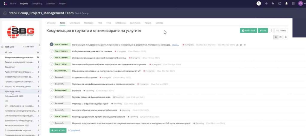Viewport: 306px width, 136px height.
Task: Show the '2 Completed' tasks link
Action: (x=74, y=130)
